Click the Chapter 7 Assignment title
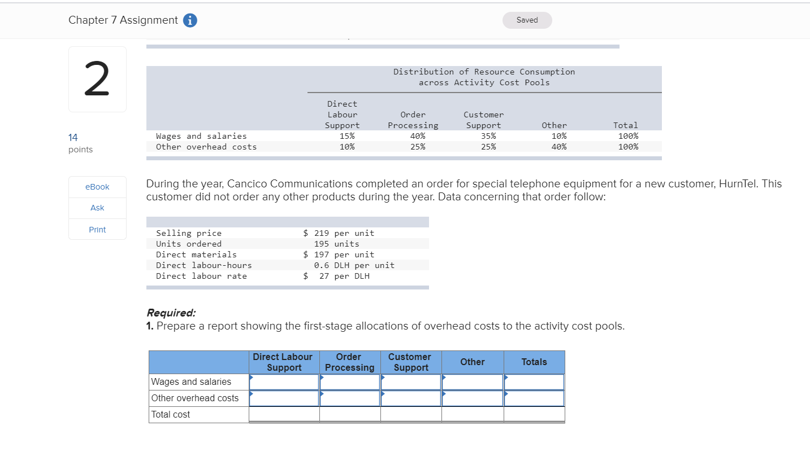 [122, 20]
